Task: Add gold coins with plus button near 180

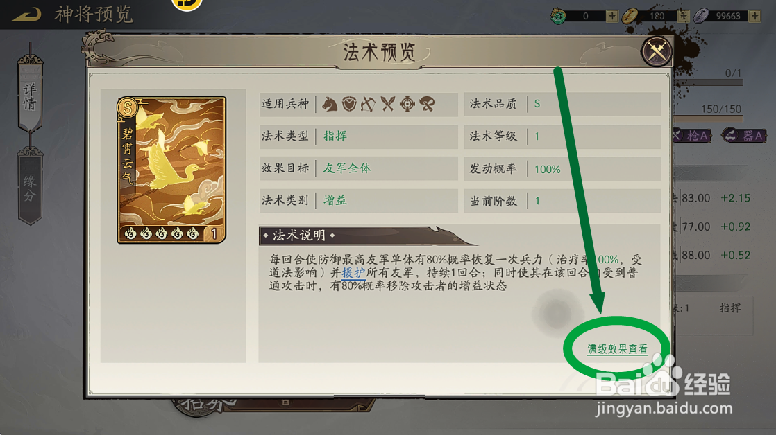Action: click(x=683, y=16)
